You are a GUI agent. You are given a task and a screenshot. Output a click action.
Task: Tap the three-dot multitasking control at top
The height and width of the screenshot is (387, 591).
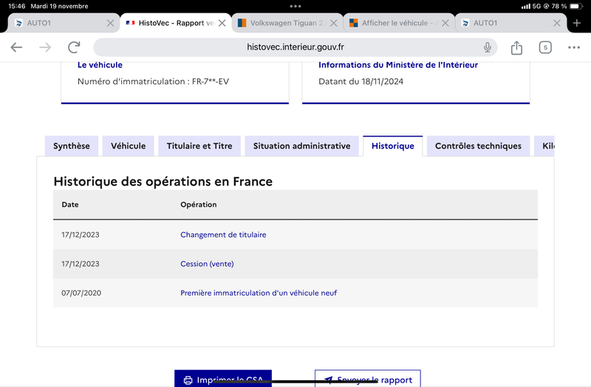(295, 6)
